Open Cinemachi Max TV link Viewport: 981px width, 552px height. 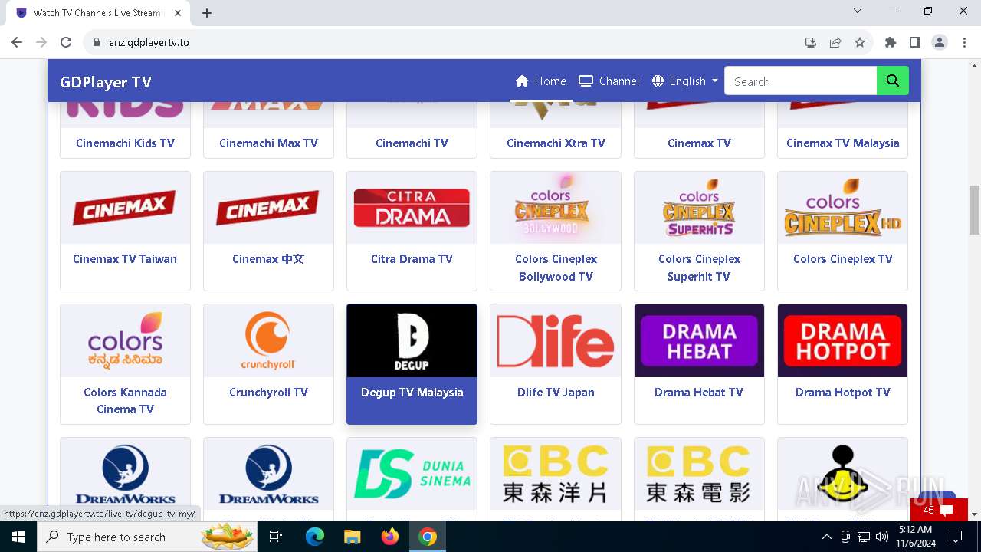268,143
